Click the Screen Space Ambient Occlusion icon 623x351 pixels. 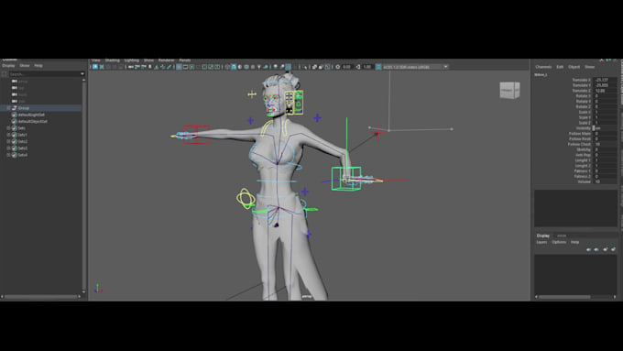click(x=275, y=67)
